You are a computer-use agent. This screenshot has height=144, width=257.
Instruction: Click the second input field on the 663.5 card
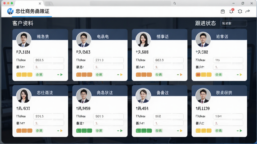48,67
